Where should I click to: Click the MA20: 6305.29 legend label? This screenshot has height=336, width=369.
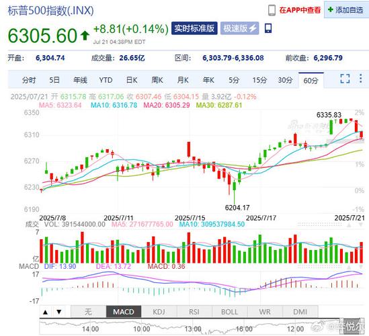tap(167, 105)
